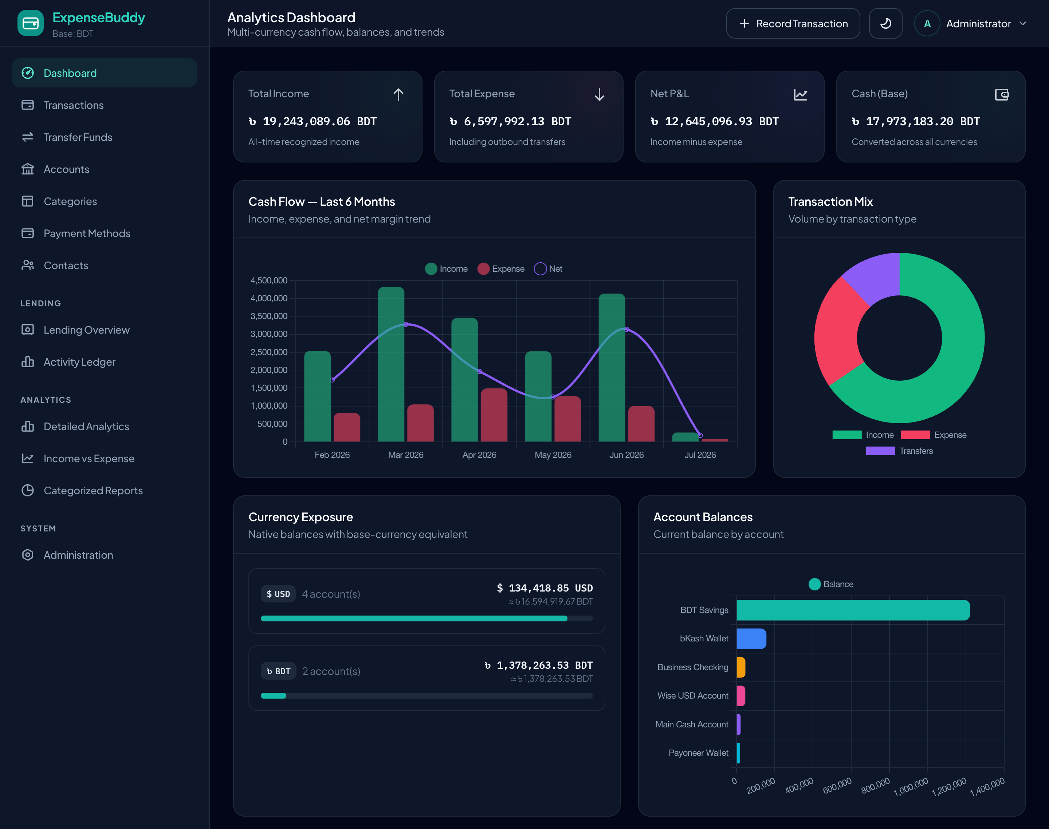
Task: Click the Cash (Base) wallet icon
Action: coord(1002,95)
